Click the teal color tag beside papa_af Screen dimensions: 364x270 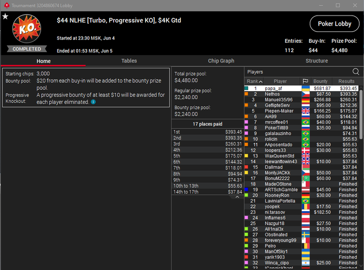pos(246,88)
